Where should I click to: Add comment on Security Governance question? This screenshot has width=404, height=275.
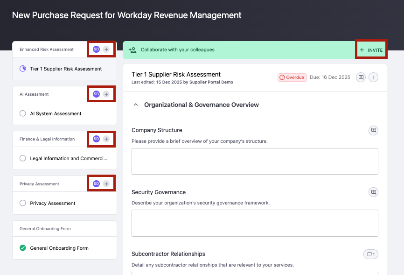(373, 192)
